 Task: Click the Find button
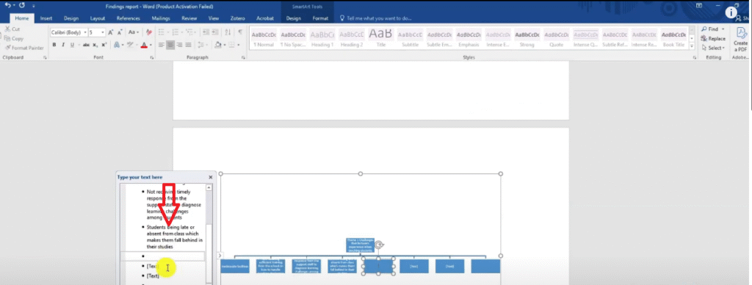[x=713, y=29]
